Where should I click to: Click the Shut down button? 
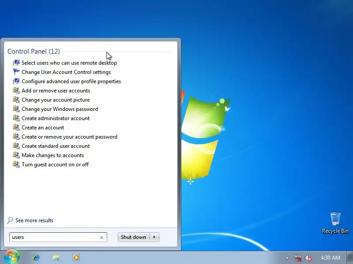pos(134,237)
